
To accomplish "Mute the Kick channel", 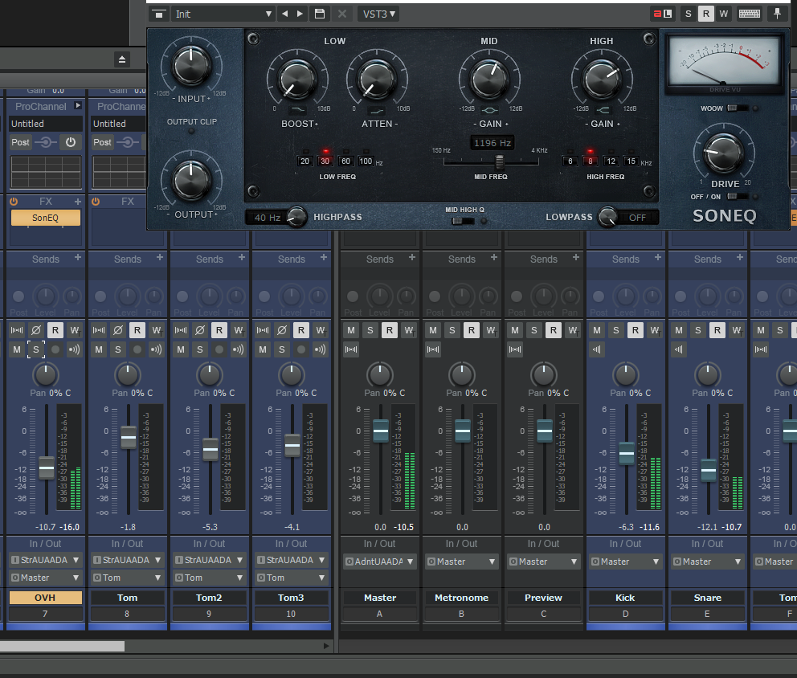I will (597, 330).
